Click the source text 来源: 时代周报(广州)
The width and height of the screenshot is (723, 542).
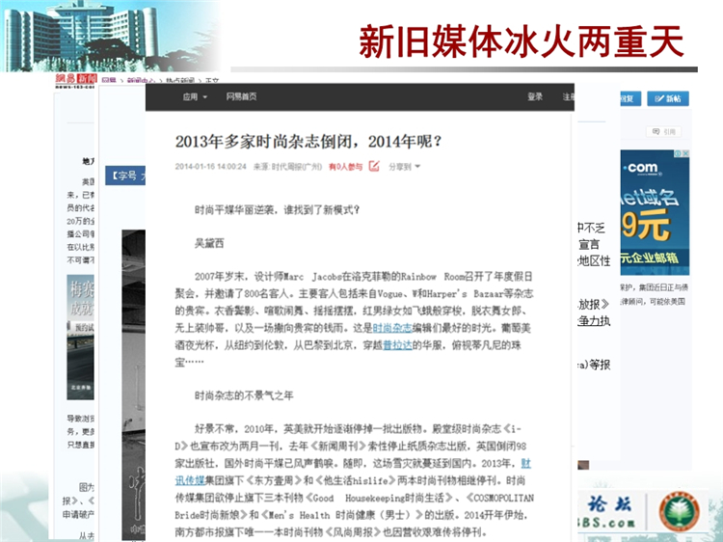click(x=287, y=167)
